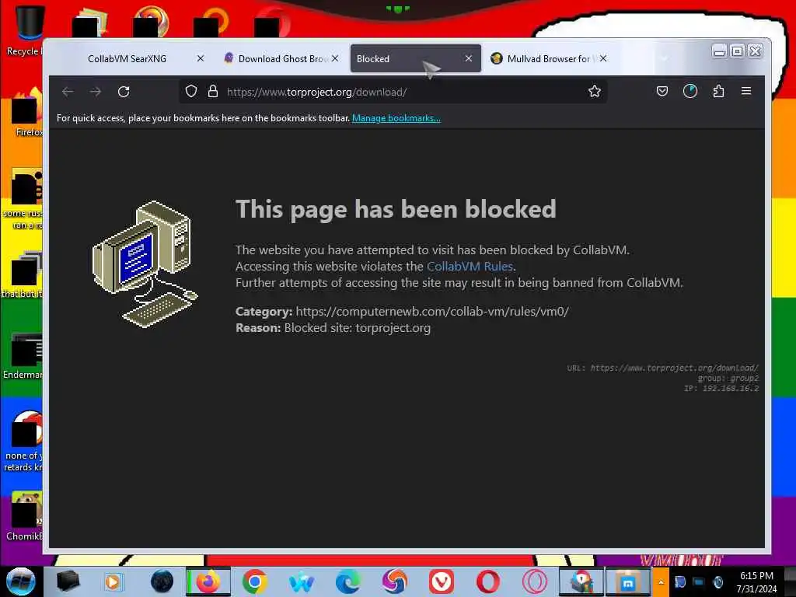This screenshot has height=597, width=796.
Task: Select the Firefox desktop shortcut
Action: point(26,112)
